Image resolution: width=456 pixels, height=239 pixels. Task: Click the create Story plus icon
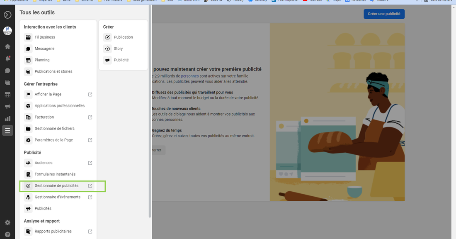107,49
